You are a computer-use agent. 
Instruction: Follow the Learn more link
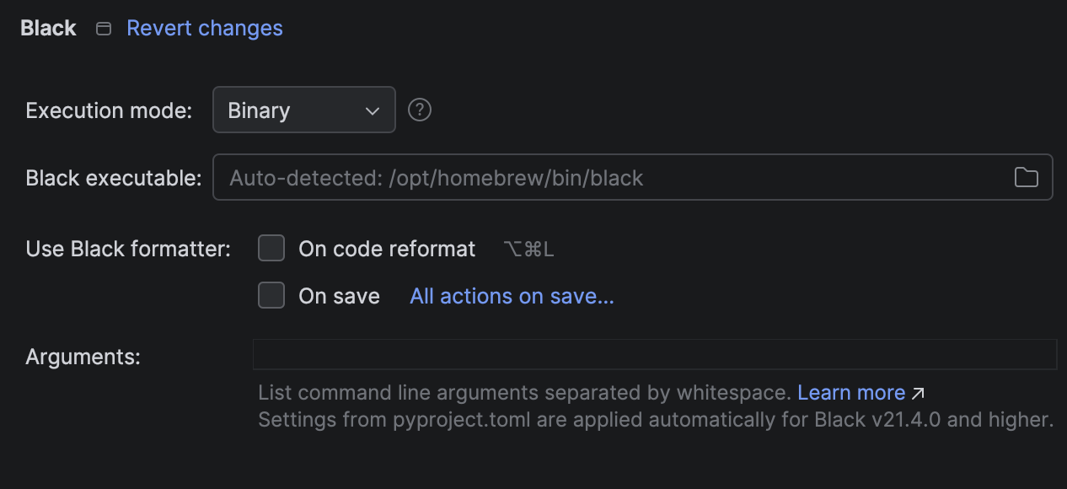(x=851, y=392)
